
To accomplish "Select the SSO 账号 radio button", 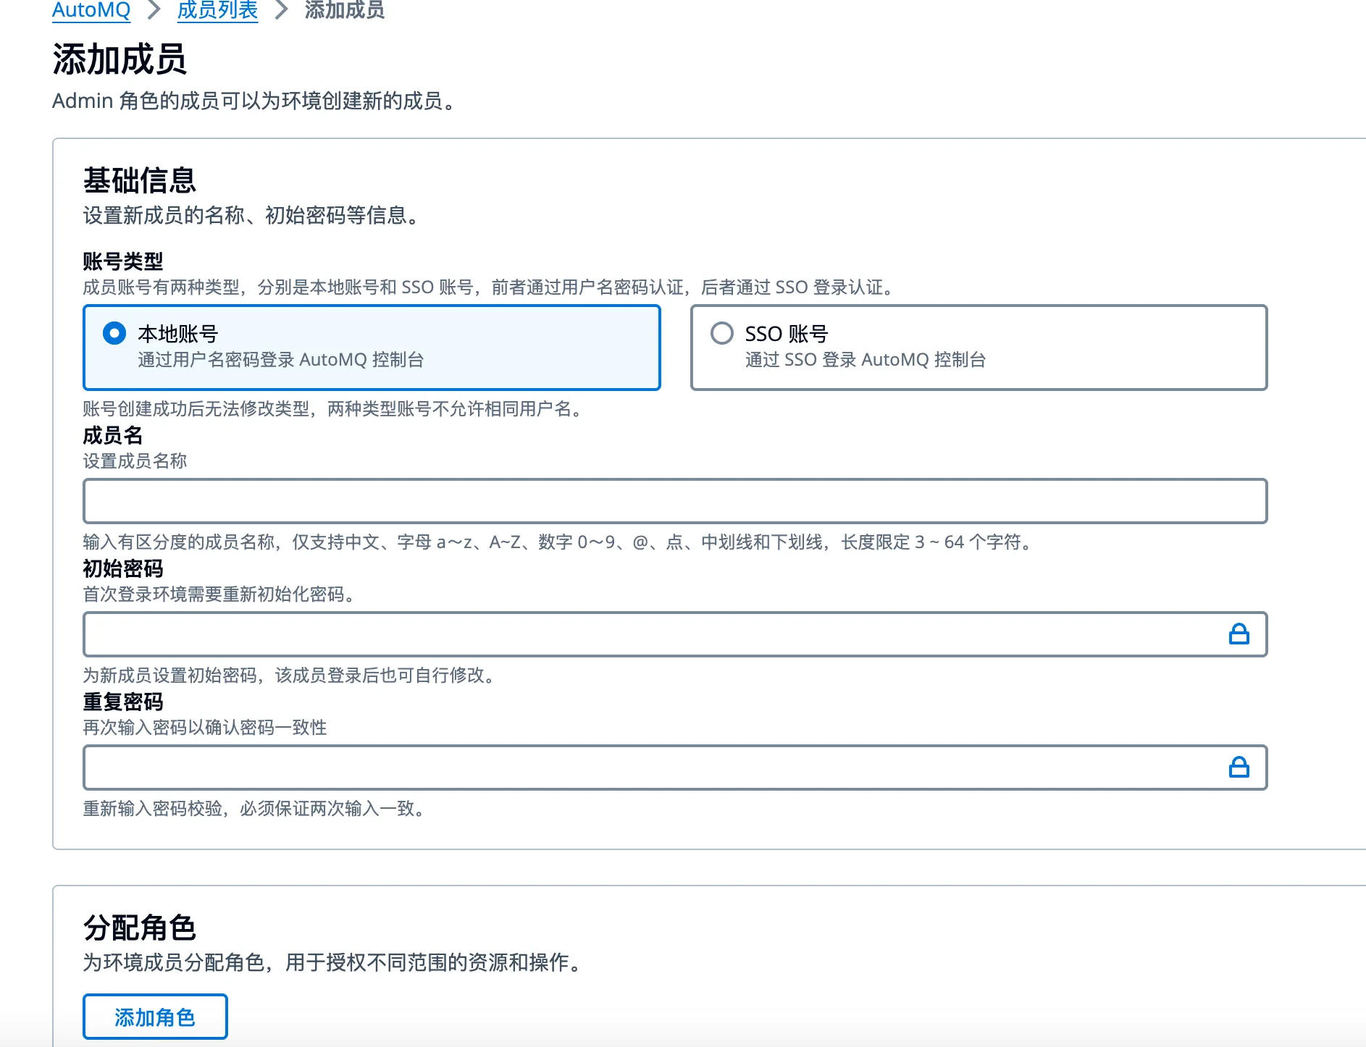I will (x=722, y=334).
